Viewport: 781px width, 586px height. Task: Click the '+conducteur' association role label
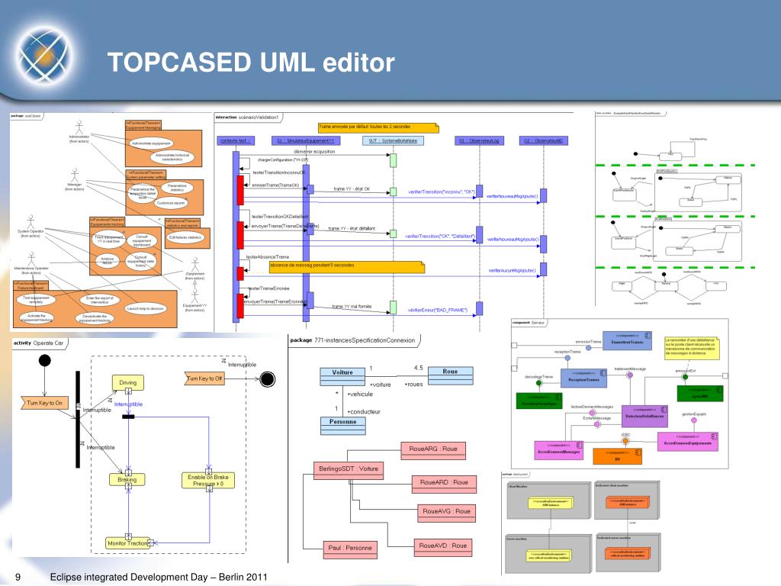[364, 411]
